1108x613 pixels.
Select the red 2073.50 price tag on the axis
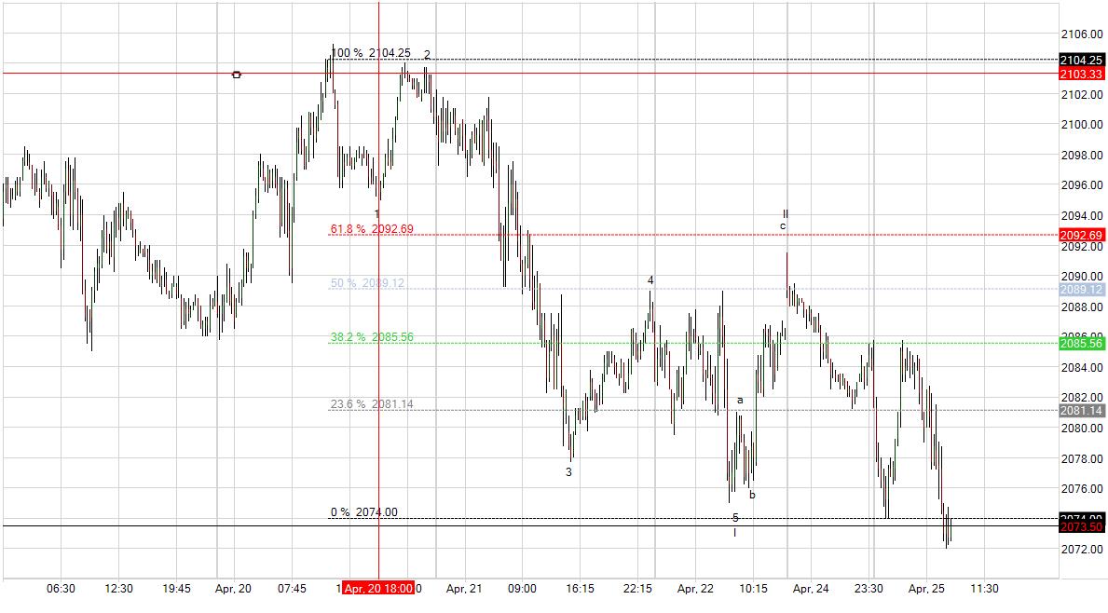(1081, 527)
